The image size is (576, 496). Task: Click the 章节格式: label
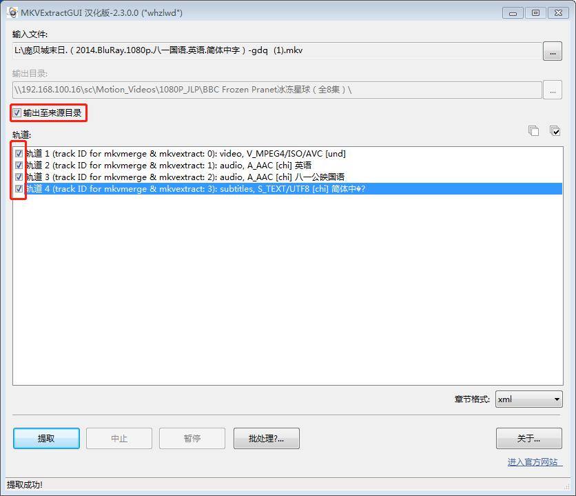[x=472, y=399]
